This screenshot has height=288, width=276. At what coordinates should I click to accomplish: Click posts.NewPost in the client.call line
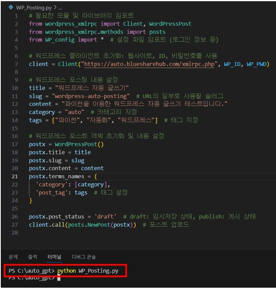point(89,225)
